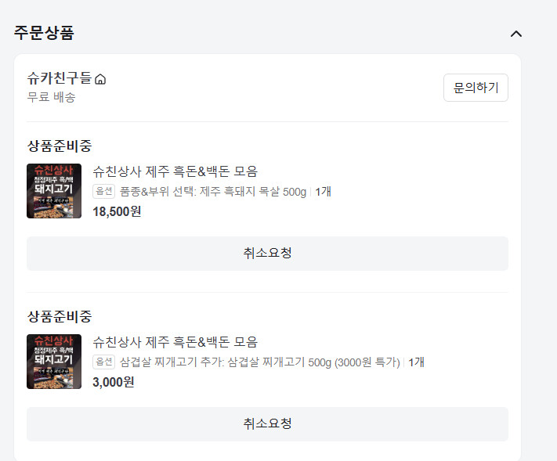Click the 주문상품 section heading
Viewport: 557px width, 461px height.
[44, 34]
